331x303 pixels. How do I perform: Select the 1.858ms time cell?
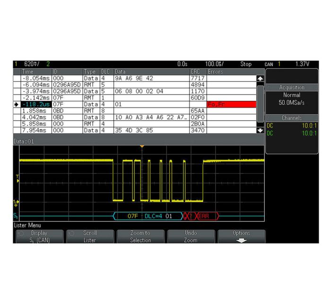pyautogui.click(x=36, y=111)
